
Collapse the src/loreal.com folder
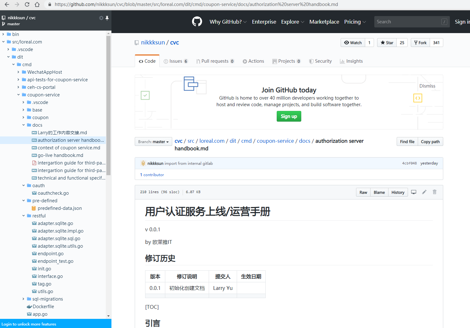[3, 42]
